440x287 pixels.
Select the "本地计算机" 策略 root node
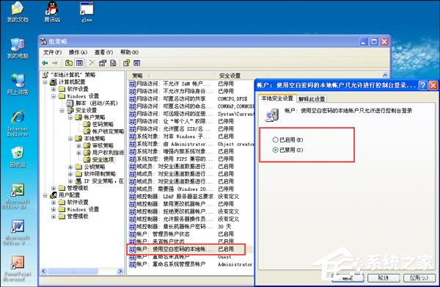point(69,75)
